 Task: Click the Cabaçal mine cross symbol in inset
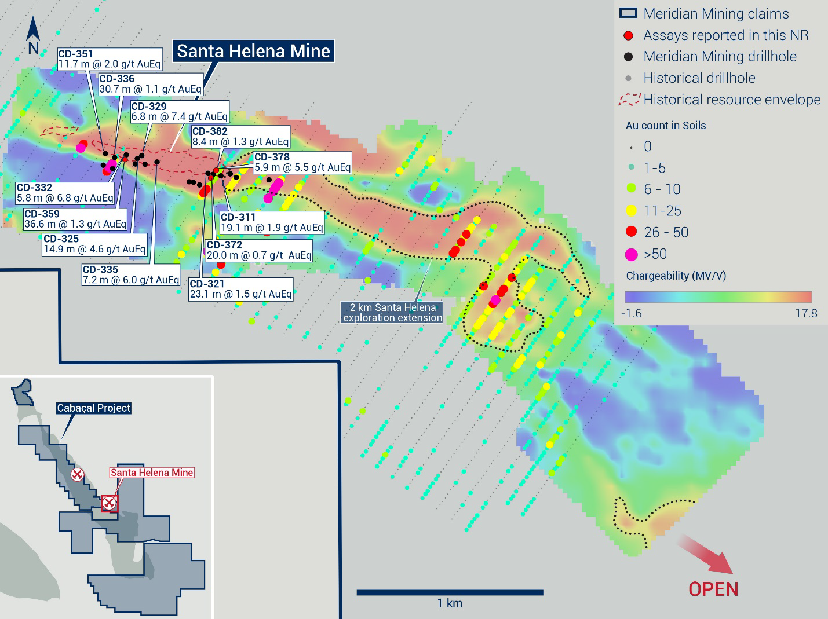[77, 475]
